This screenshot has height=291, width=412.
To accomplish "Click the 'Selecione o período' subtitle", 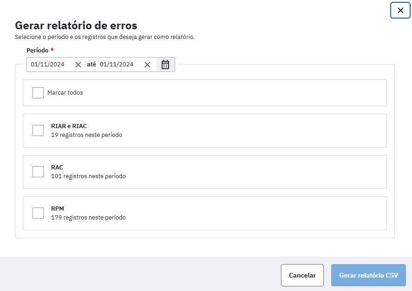I will pyautogui.click(x=105, y=37).
